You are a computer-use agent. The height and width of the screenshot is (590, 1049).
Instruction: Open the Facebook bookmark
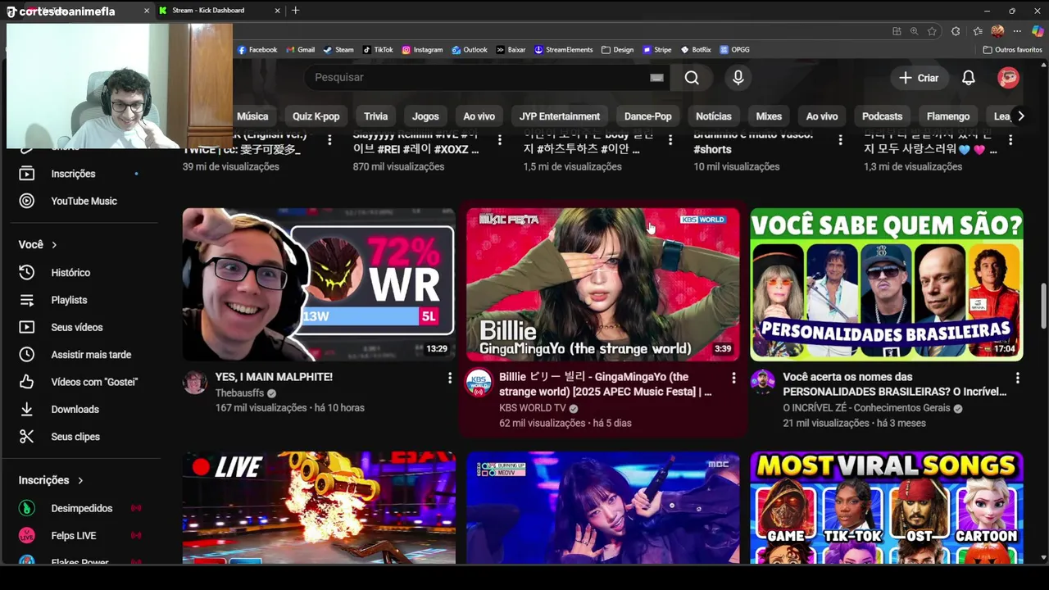click(x=257, y=49)
